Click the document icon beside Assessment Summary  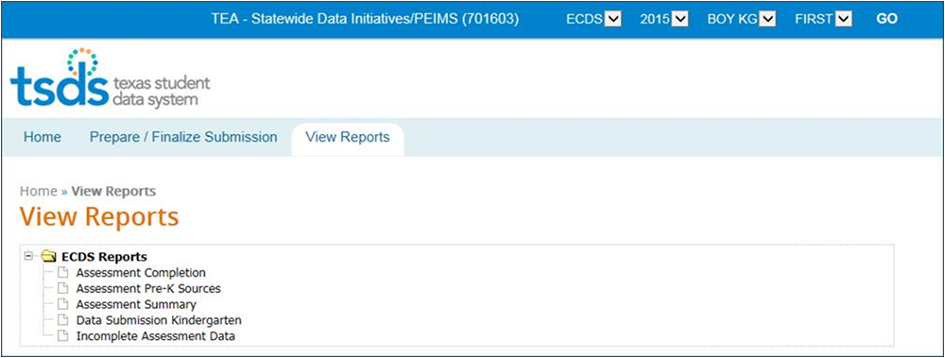point(62,304)
